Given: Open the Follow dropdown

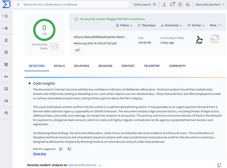Looking at the screenshot, I should 124,25.
